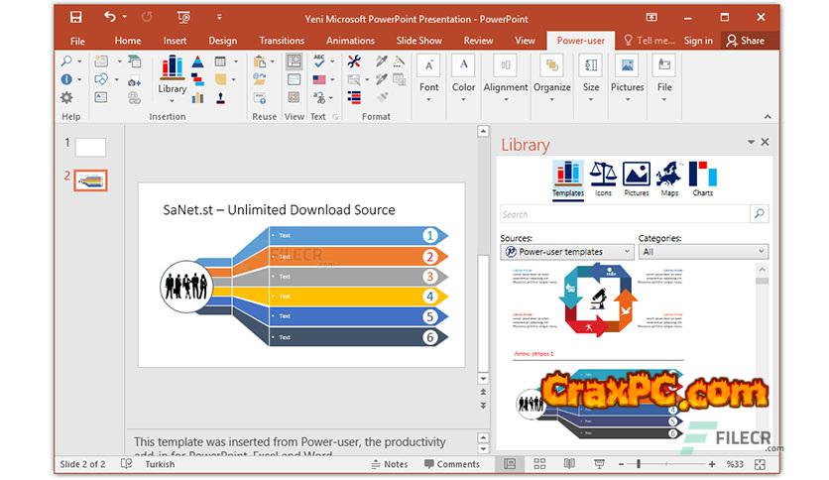
Task: Expand the Sources dropdown showing Power-user templates
Action: pyautogui.click(x=567, y=252)
